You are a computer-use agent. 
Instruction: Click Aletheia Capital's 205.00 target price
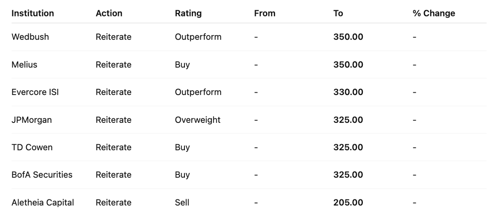[x=348, y=202]
